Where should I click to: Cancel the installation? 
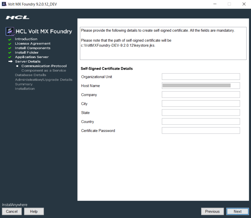[12, 211]
